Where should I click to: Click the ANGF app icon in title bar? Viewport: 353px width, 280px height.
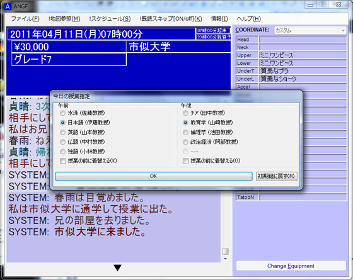(8, 6)
